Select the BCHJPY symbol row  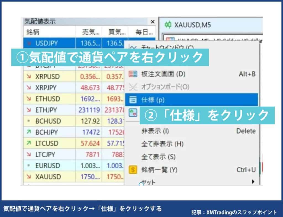(74, 132)
